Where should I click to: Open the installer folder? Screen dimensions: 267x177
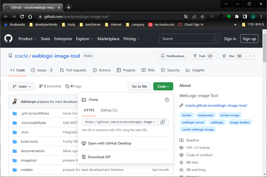pyautogui.click(x=27, y=170)
